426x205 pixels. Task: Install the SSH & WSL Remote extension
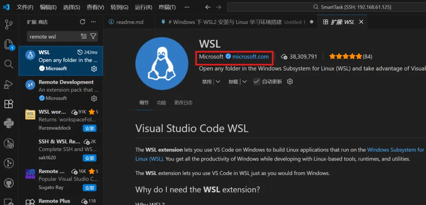(90, 158)
